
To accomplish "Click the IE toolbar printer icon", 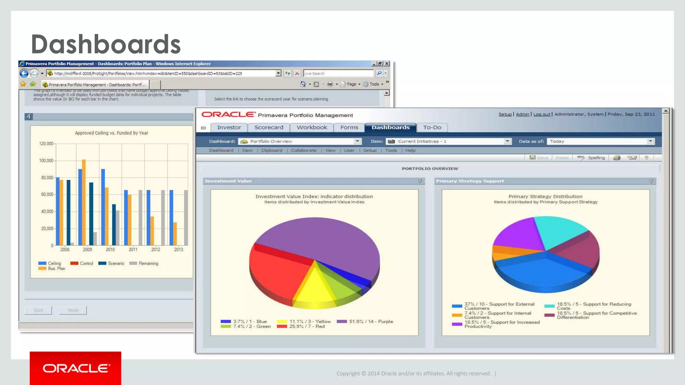I will (330, 84).
